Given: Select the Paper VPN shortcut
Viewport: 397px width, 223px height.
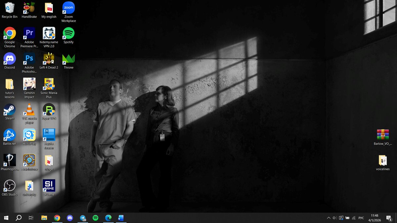Looking at the screenshot, I should point(49,112).
